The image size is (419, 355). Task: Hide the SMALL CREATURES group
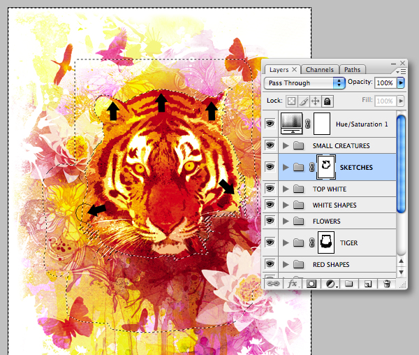pos(270,145)
